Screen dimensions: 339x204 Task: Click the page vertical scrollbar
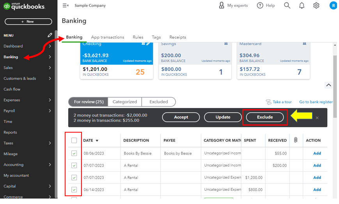coord(335,86)
